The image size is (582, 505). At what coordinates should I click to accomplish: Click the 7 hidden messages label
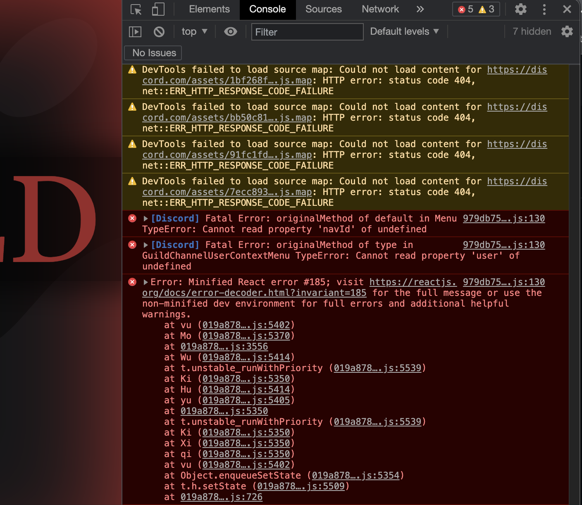[532, 32]
